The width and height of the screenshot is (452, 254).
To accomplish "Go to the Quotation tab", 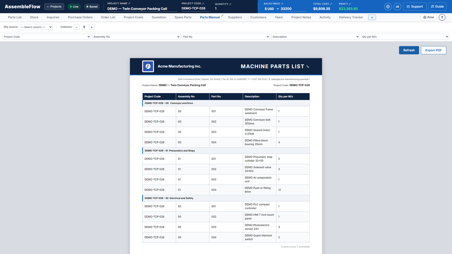I will (x=159, y=17).
